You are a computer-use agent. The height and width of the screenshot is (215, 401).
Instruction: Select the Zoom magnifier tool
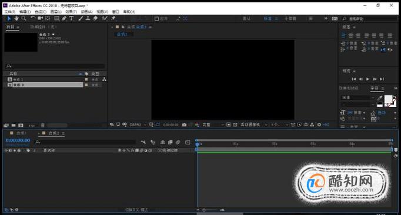coord(24,18)
